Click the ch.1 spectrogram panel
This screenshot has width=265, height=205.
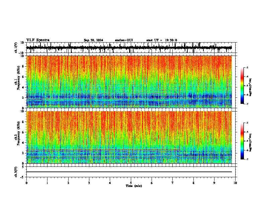[129, 82]
